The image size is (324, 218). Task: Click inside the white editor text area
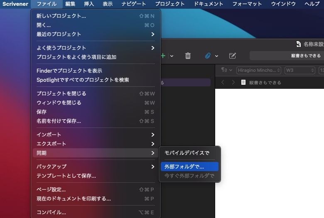(x=270, y=153)
